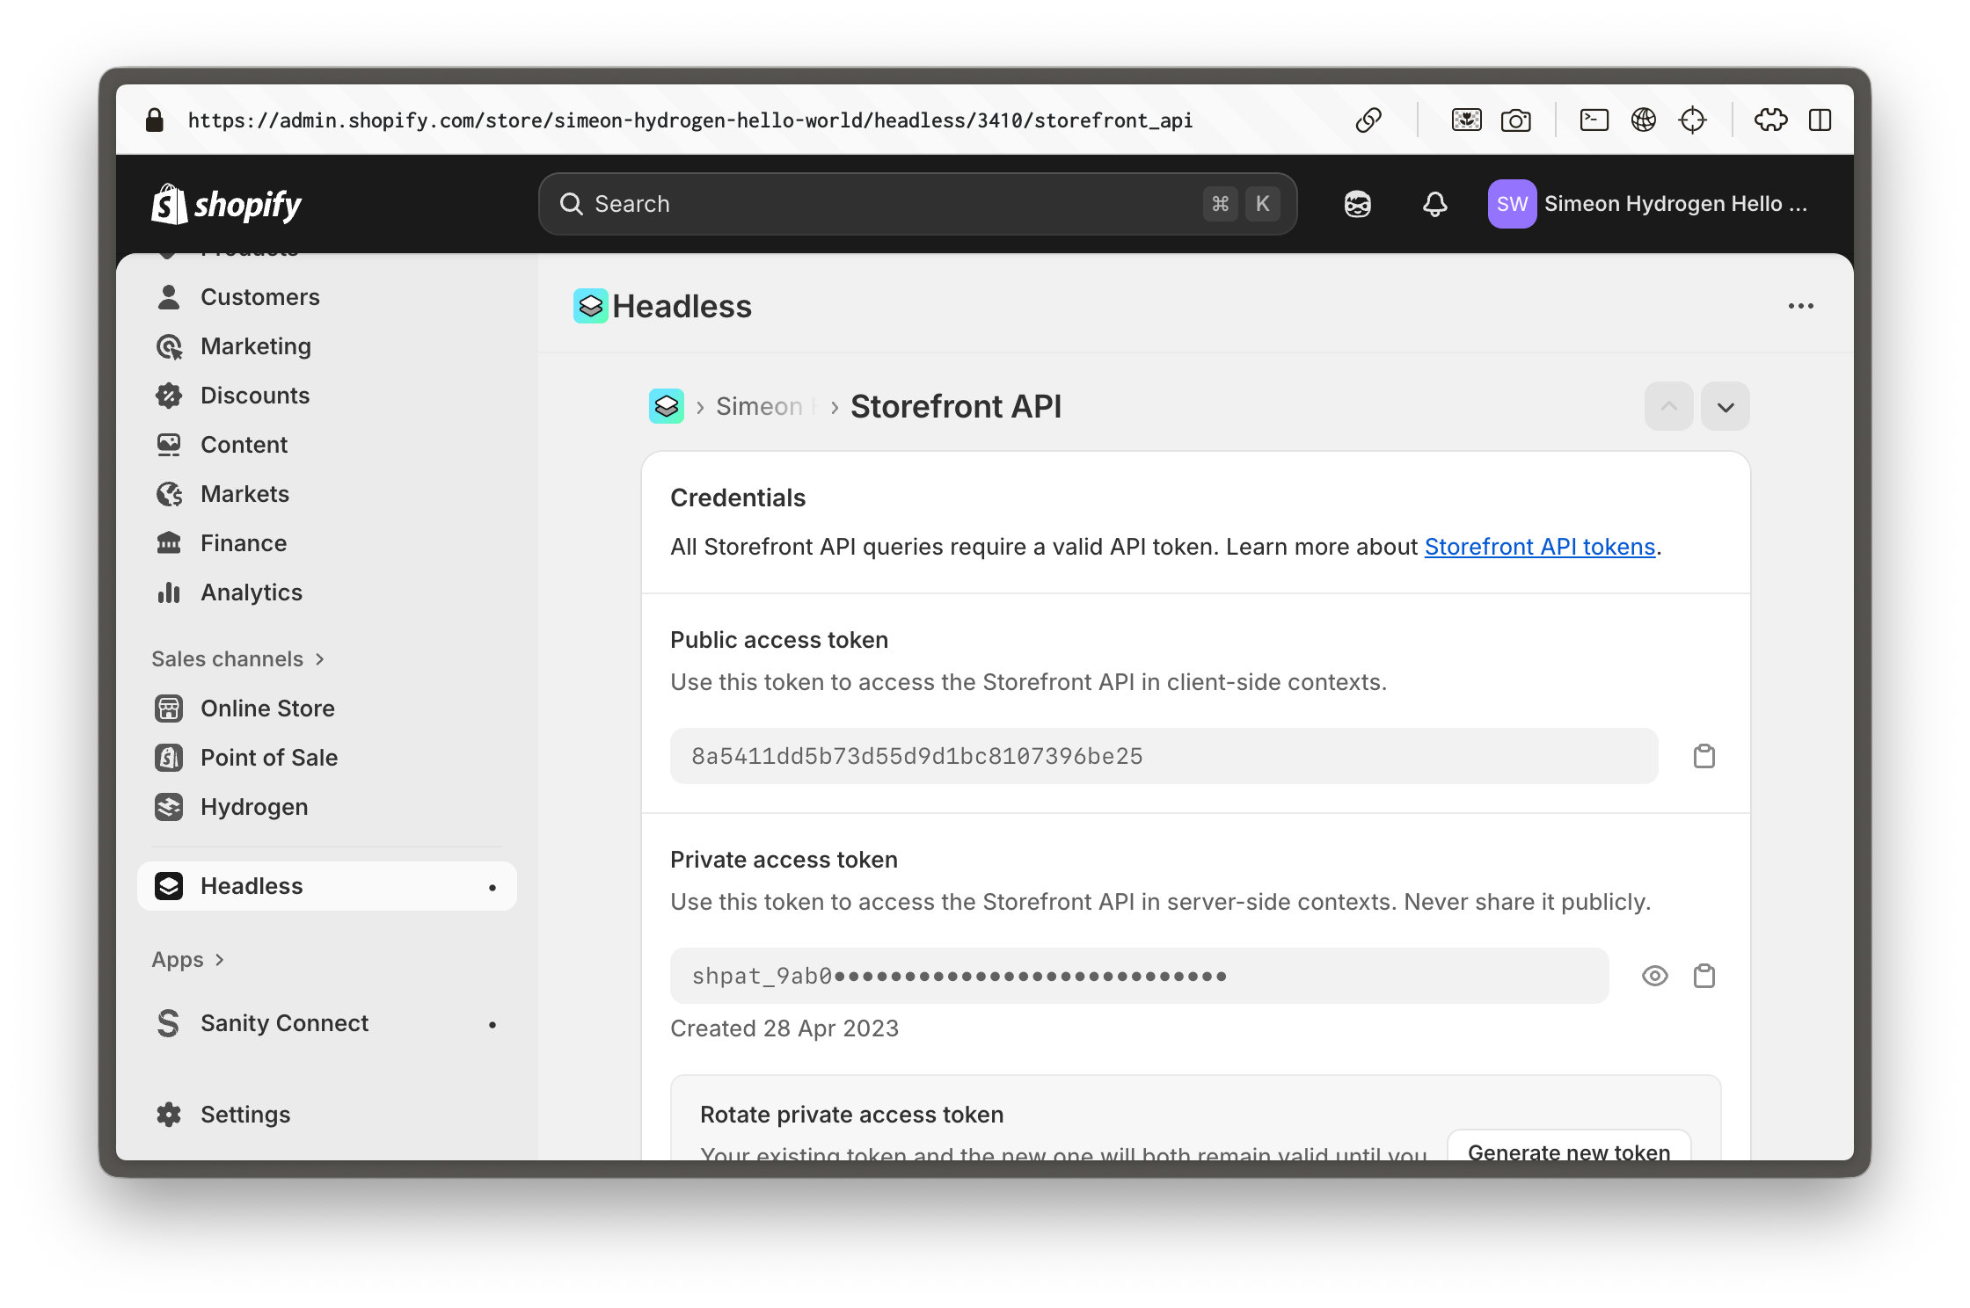1970x1308 pixels.
Task: Click the copy link icon in browser toolbar
Action: point(1368,120)
